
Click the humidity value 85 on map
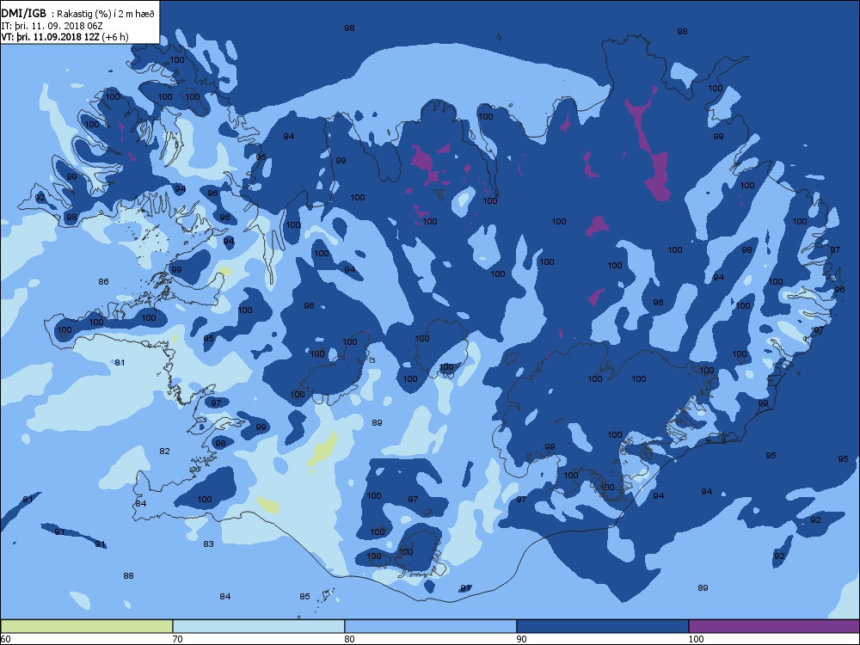[x=305, y=597]
